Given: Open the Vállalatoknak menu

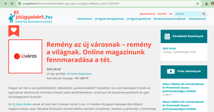Looking at the screenshot, I should click(197, 19).
